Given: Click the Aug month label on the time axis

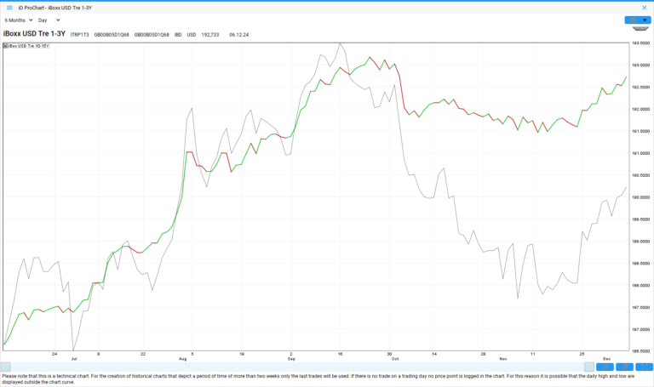Looking at the screenshot, I should tap(183, 359).
